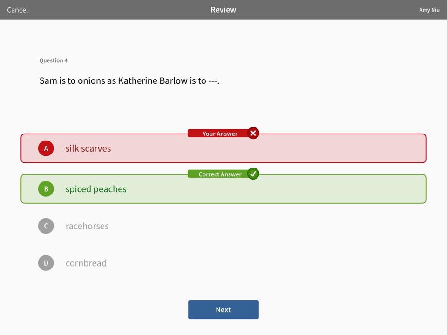Viewport: 447px width, 335px height.
Task: Click the Correct Answer green label
Action: coord(220,174)
